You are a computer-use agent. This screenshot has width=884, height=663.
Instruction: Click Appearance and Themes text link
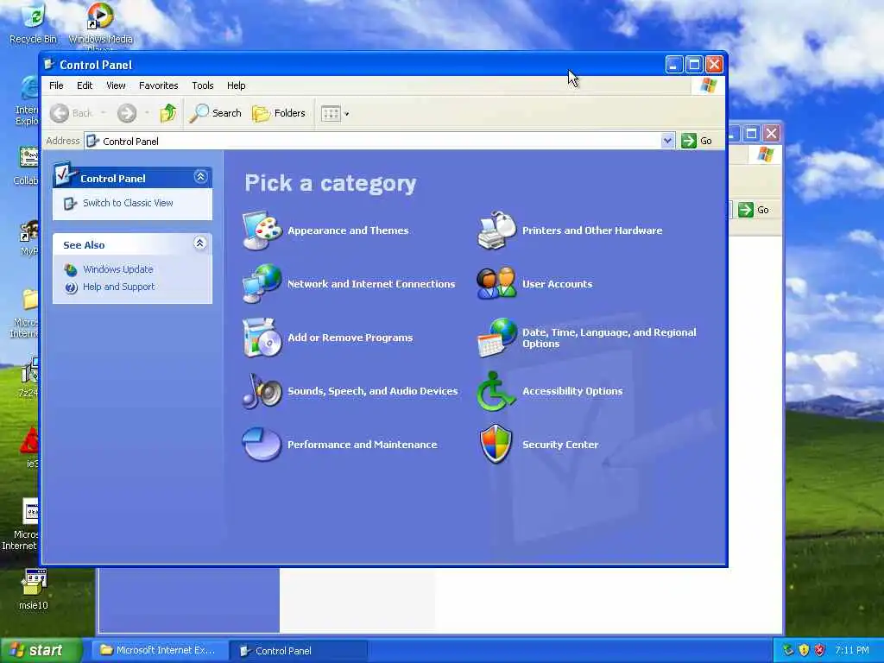click(x=348, y=230)
